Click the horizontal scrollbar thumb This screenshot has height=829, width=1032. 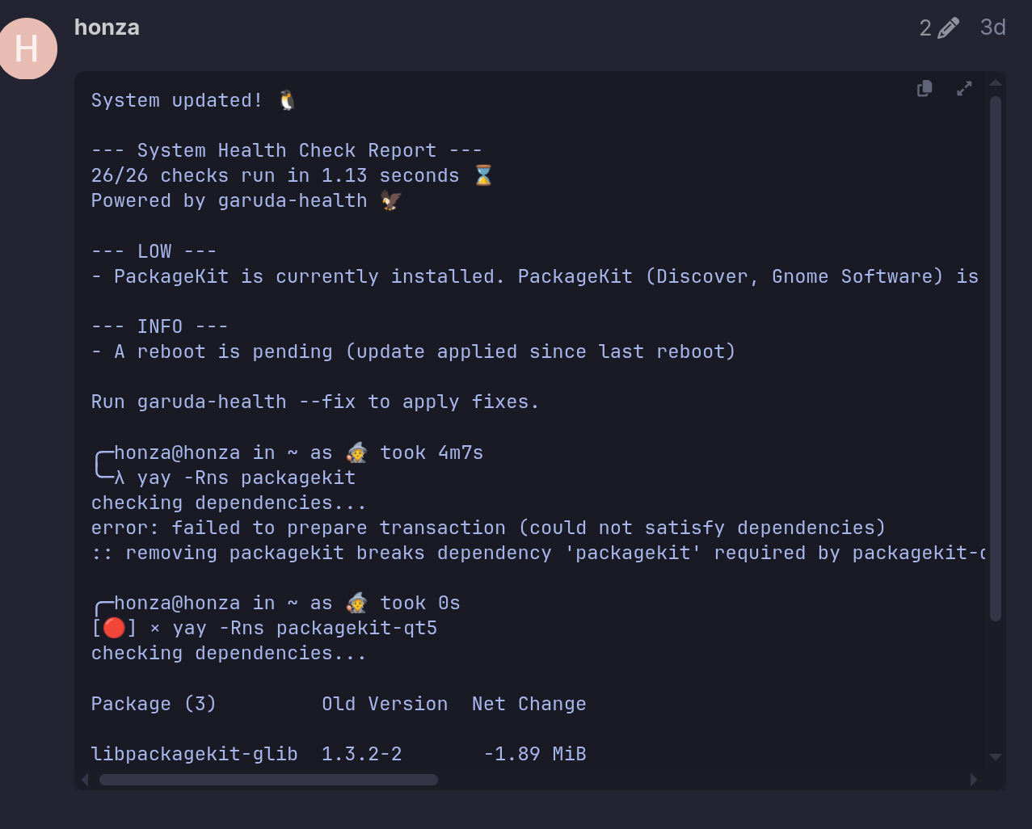pos(268,780)
